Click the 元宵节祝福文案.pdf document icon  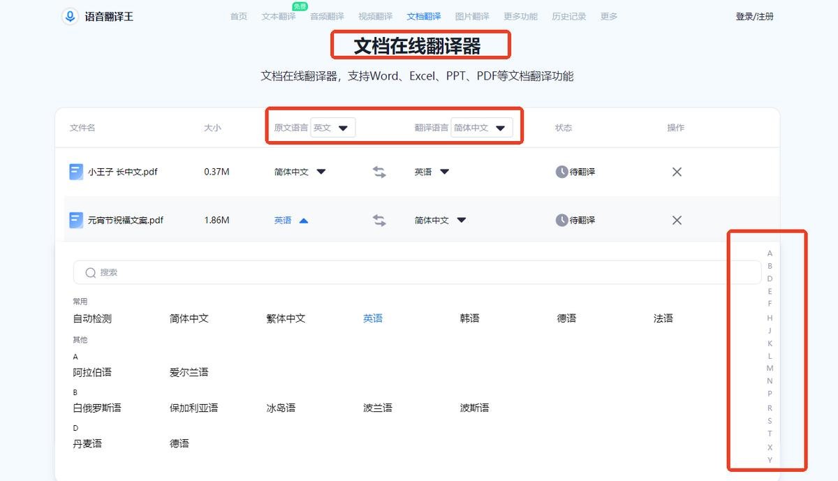click(76, 221)
